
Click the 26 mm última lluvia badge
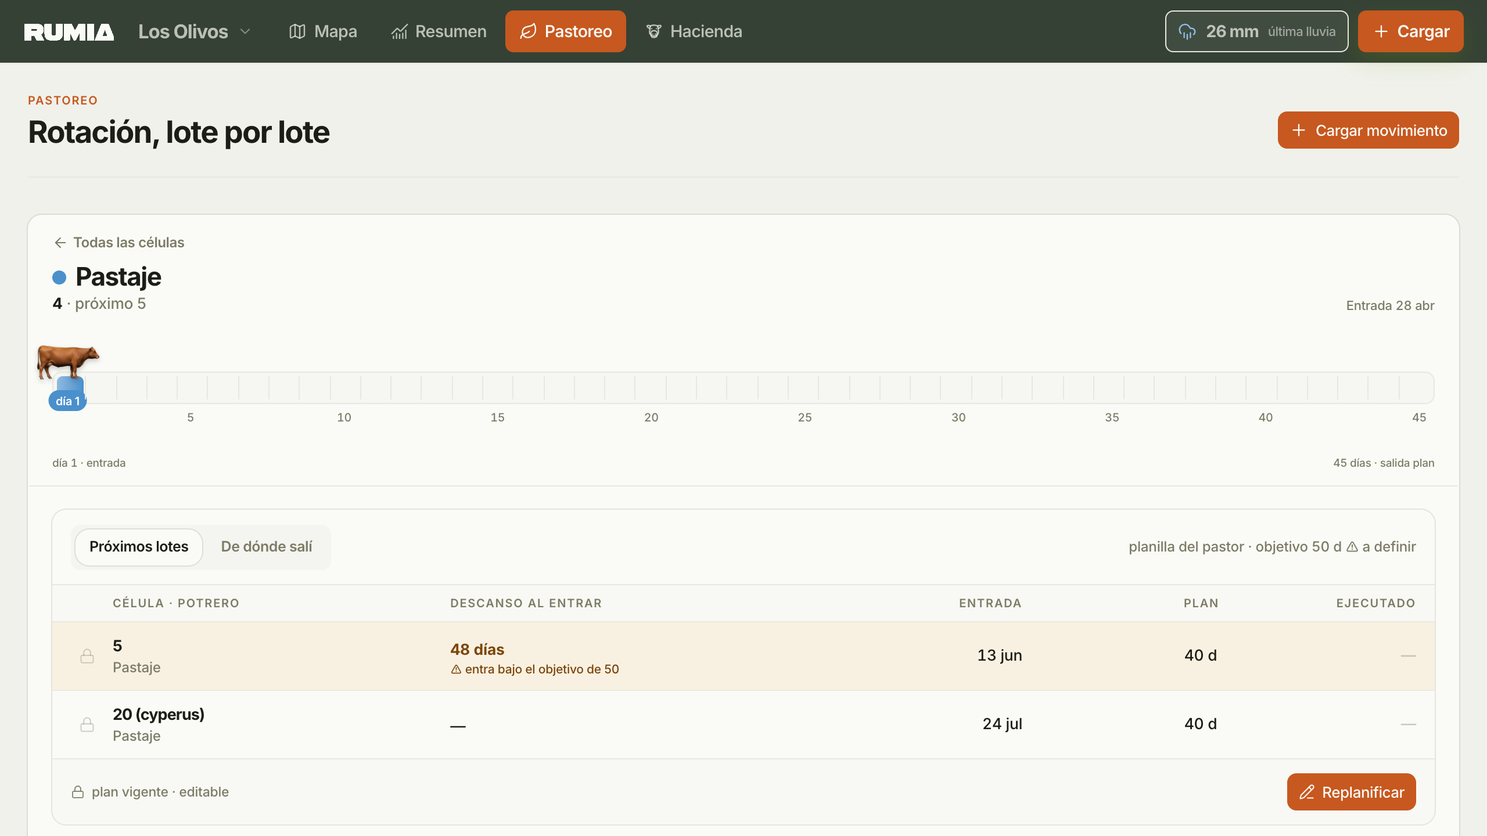tap(1256, 31)
